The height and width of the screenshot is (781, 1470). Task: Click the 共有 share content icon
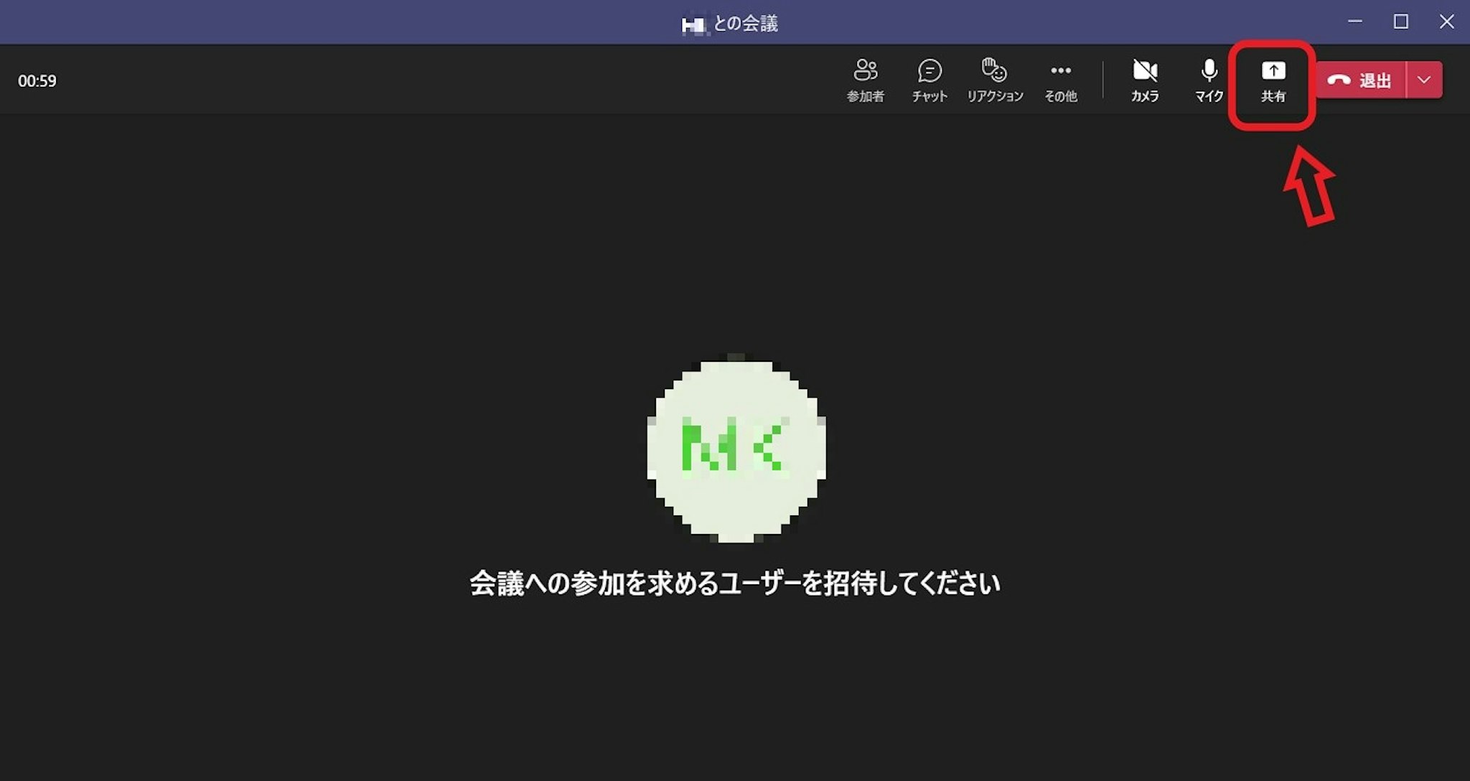click(x=1273, y=72)
